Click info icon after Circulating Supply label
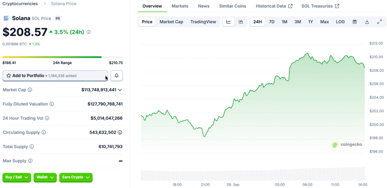This screenshot has width=387, height=188. click(44, 133)
